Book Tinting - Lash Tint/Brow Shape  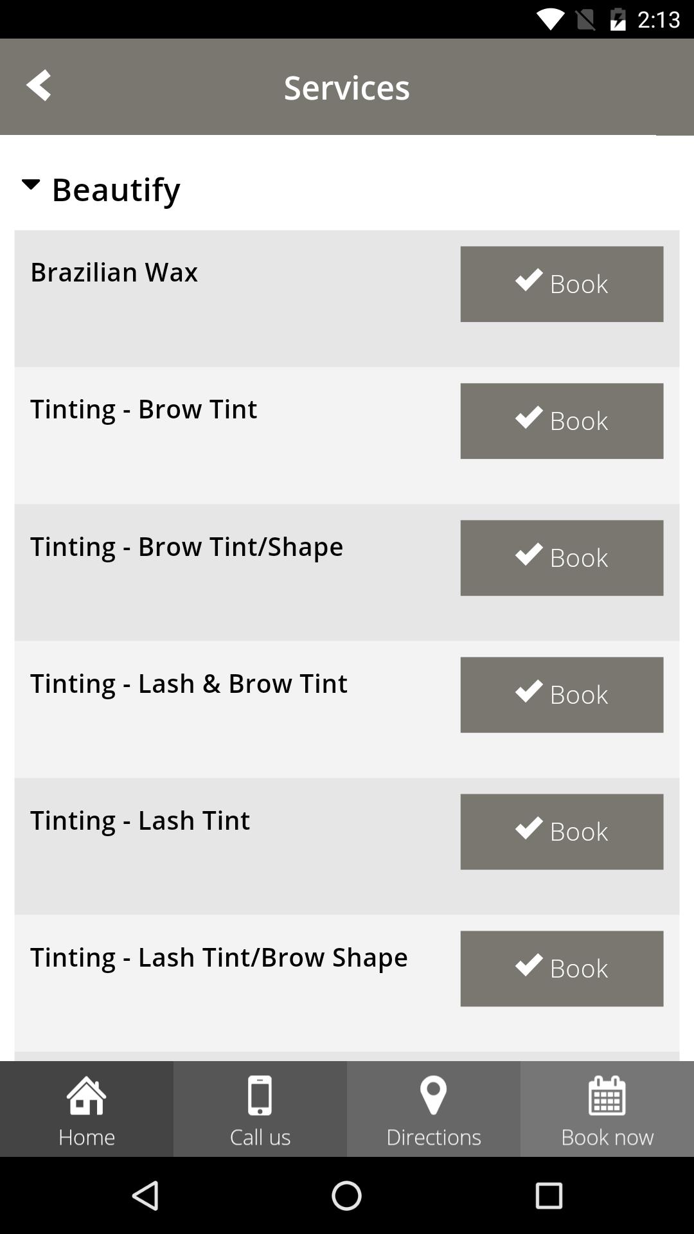562,969
